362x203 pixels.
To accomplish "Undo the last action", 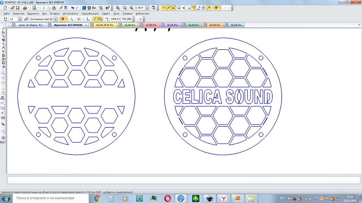I will coord(72,8).
